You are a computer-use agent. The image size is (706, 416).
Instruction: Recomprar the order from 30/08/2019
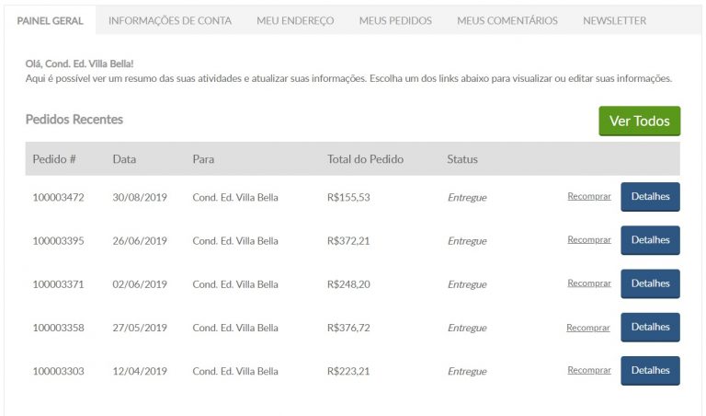pyautogui.click(x=589, y=197)
